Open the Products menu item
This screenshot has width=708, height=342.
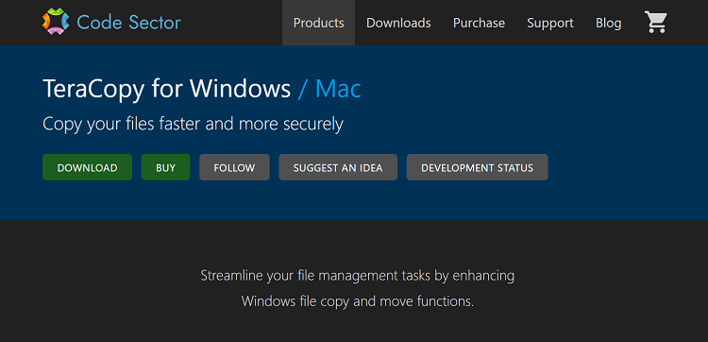pyautogui.click(x=318, y=23)
